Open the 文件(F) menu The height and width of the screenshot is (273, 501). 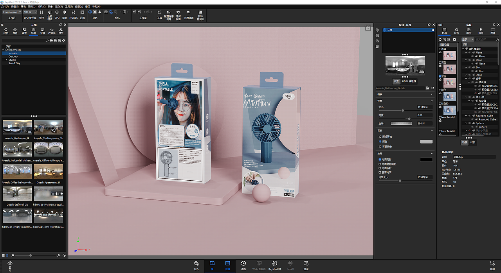pyautogui.click(x=5, y=7)
